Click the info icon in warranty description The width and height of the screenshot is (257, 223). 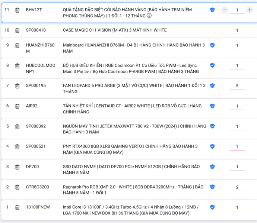pyautogui.click(x=149, y=16)
